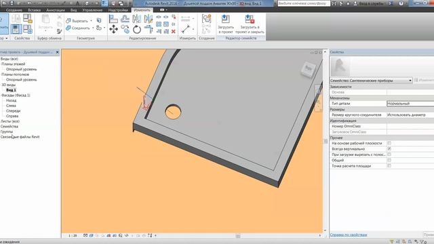This screenshot has height=244, width=434.
Task: Click the Вырезать geometry button
Action: click(x=77, y=21)
